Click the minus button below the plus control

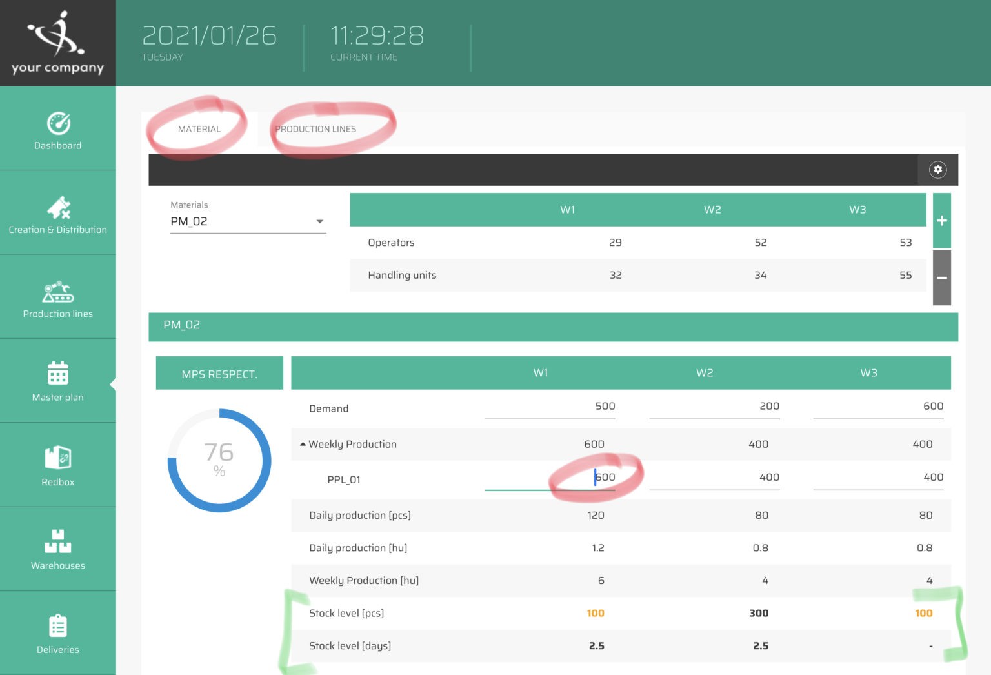coord(941,278)
